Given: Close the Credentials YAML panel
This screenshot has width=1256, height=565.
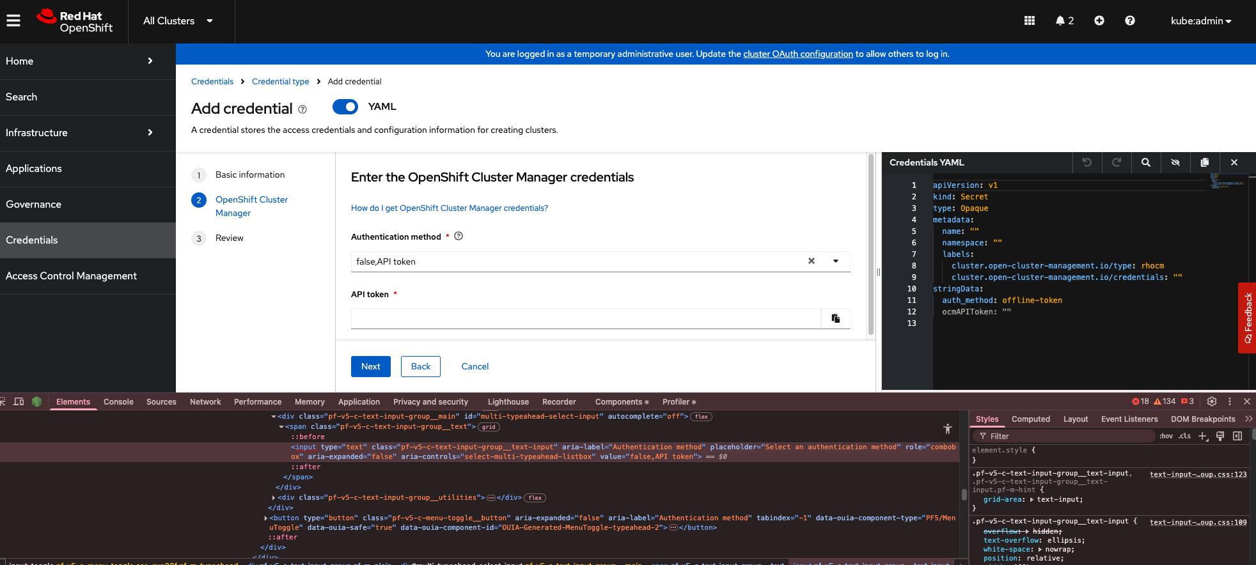Looking at the screenshot, I should click(1234, 162).
